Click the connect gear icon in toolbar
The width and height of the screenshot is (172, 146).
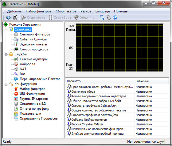(x=9, y=18)
